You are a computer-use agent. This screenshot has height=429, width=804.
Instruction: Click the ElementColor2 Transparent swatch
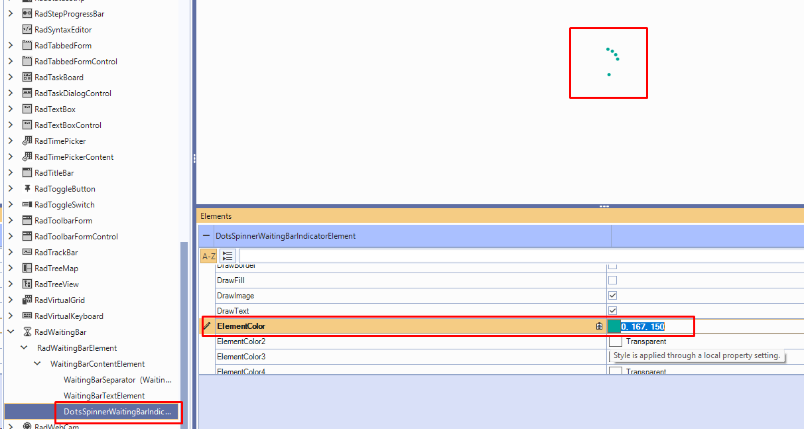(616, 341)
